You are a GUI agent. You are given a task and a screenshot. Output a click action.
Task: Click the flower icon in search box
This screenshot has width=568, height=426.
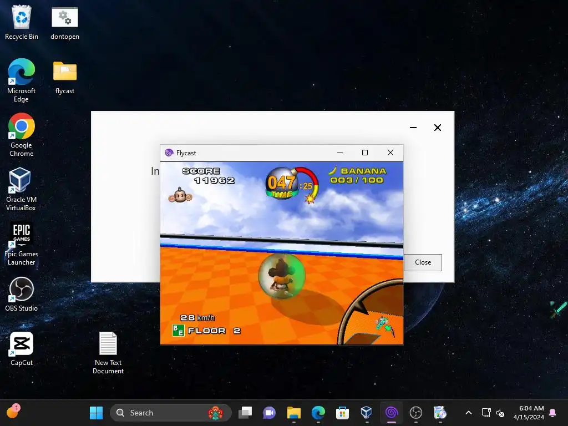point(216,413)
